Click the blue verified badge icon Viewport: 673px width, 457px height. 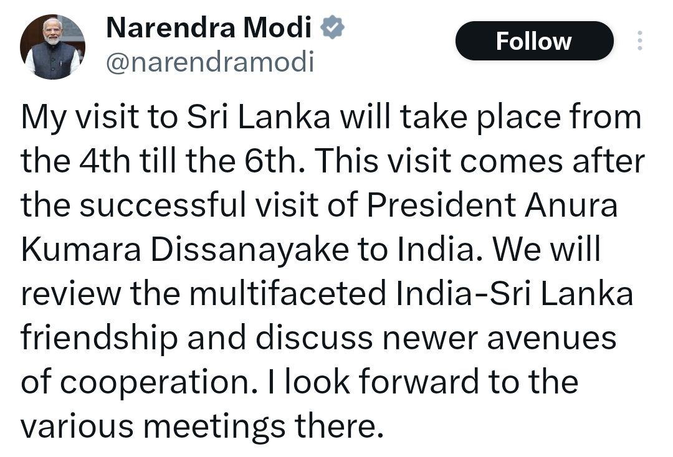(x=333, y=27)
